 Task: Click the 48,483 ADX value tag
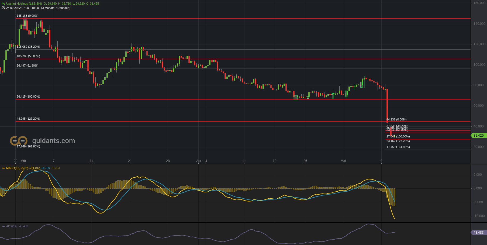(x=478, y=232)
